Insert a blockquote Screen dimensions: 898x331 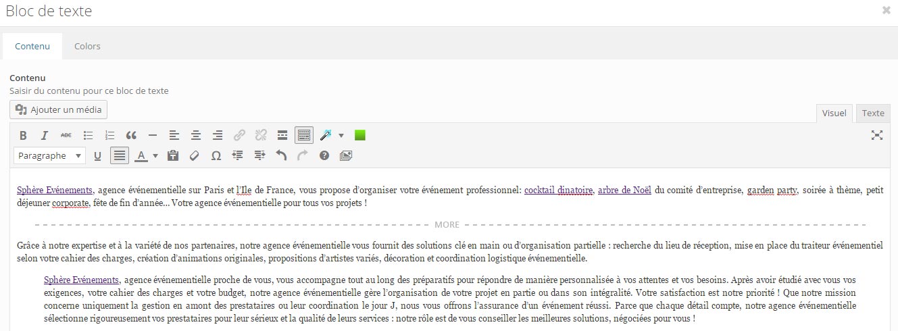(x=131, y=136)
